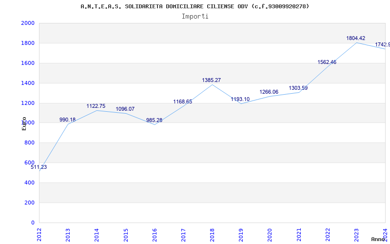This screenshot has width=390, height=244.
Task: Click the x-axis year 2013
Action: tap(68, 235)
